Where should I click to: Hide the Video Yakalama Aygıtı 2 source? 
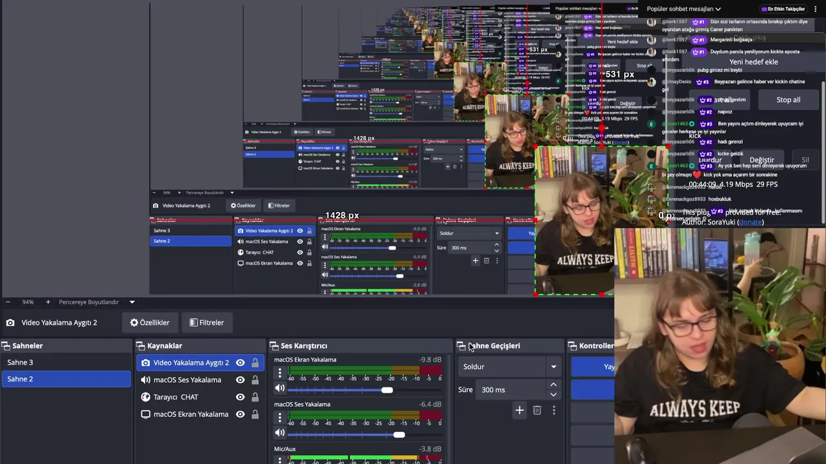[x=240, y=363]
